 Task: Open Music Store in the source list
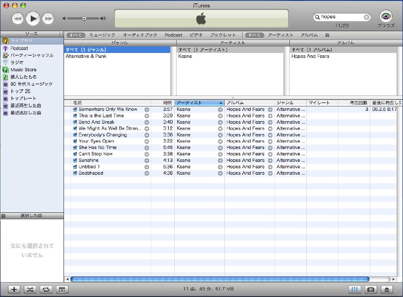[x=23, y=70]
